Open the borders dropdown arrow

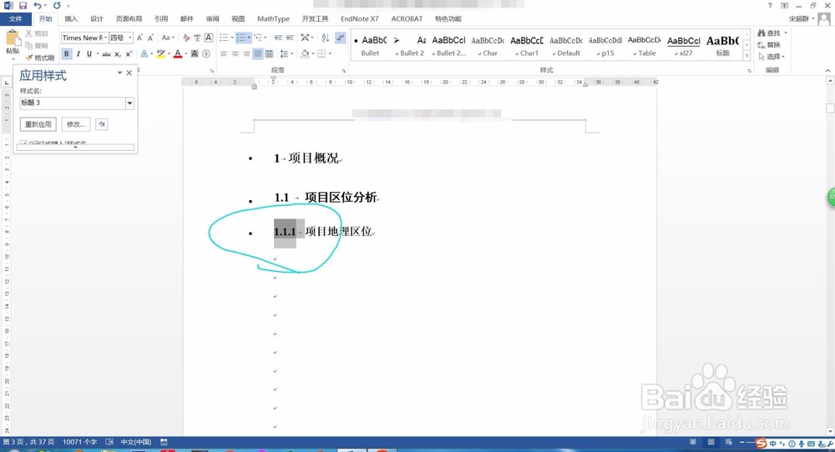pos(330,53)
